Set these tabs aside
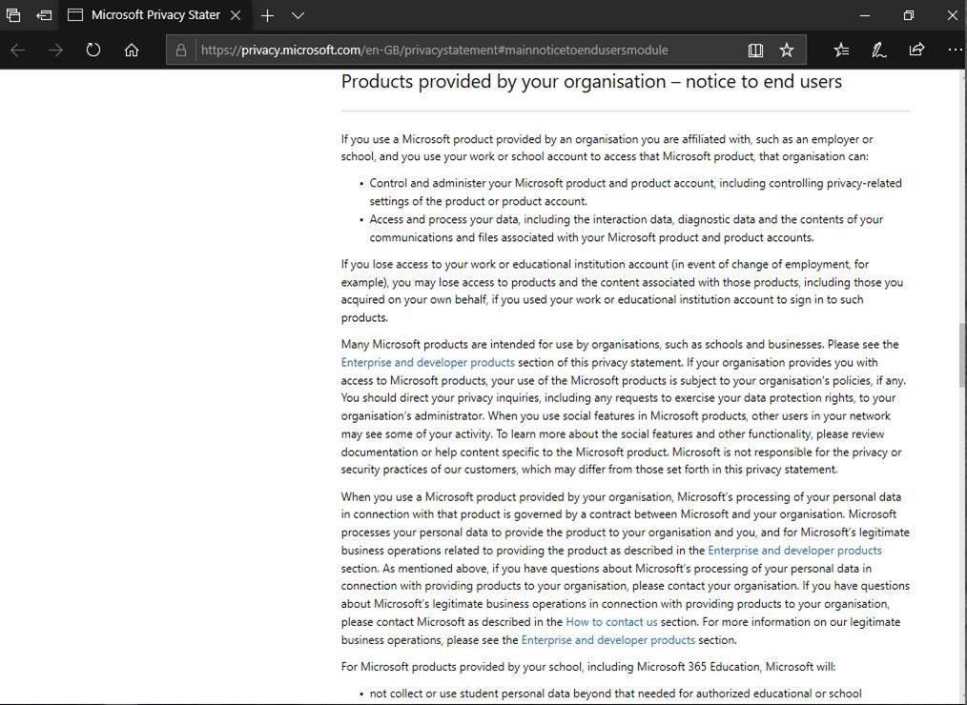The width and height of the screenshot is (967, 705). pyautogui.click(x=44, y=15)
